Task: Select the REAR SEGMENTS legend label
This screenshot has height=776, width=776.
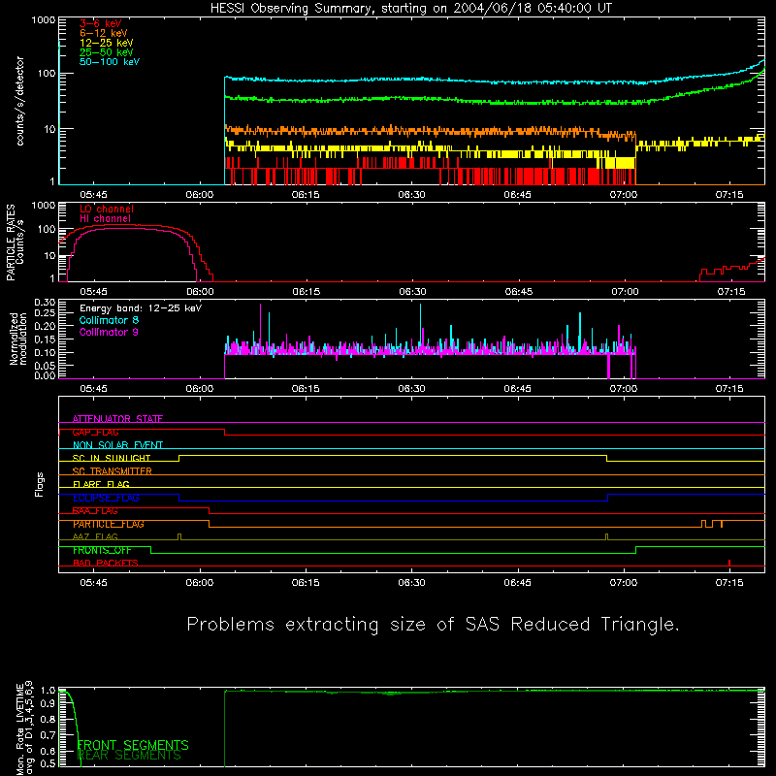Action: click(x=129, y=756)
